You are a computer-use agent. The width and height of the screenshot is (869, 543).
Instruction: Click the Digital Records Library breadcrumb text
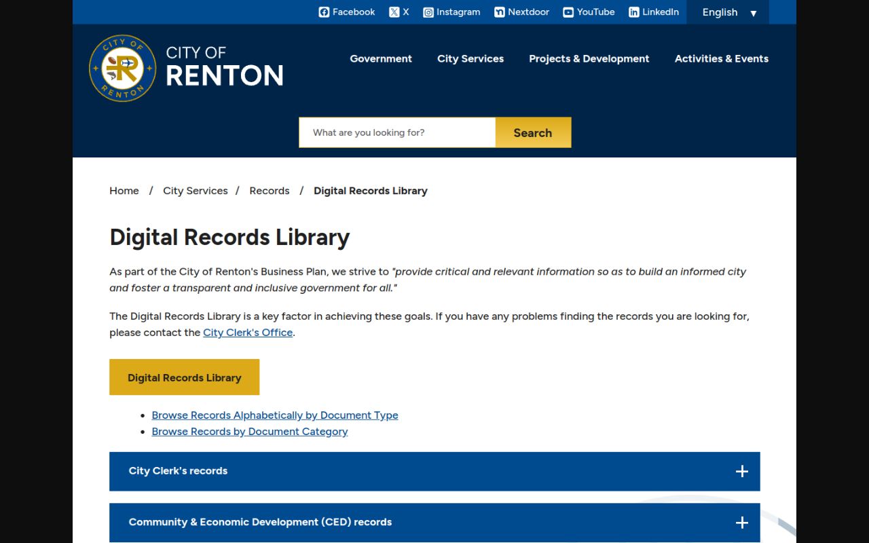point(371,191)
